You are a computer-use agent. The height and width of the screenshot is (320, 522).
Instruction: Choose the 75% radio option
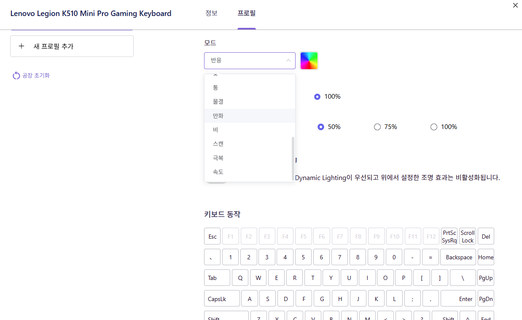(x=377, y=127)
